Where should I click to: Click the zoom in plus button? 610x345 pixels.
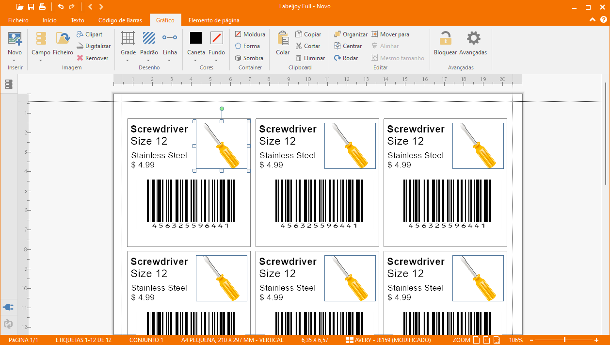[x=596, y=340]
